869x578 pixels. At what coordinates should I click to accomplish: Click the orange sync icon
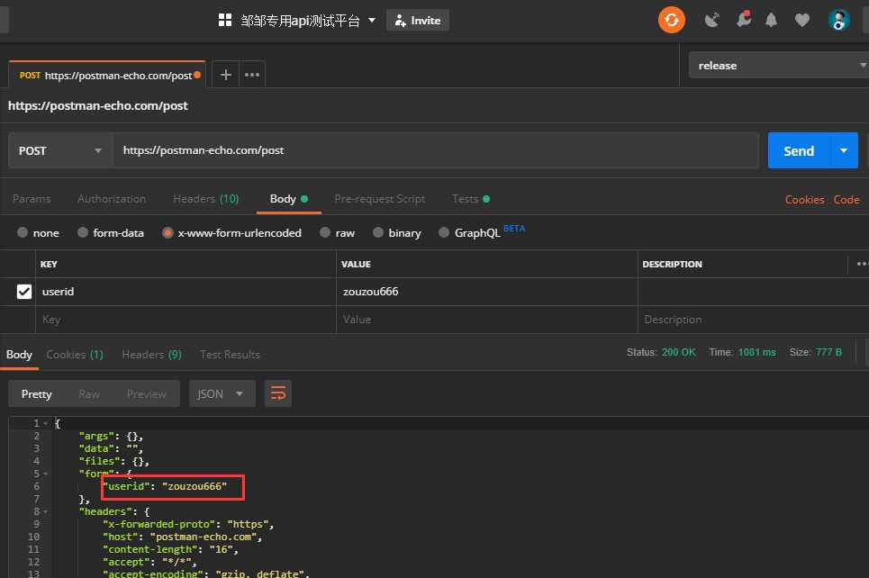pos(671,21)
